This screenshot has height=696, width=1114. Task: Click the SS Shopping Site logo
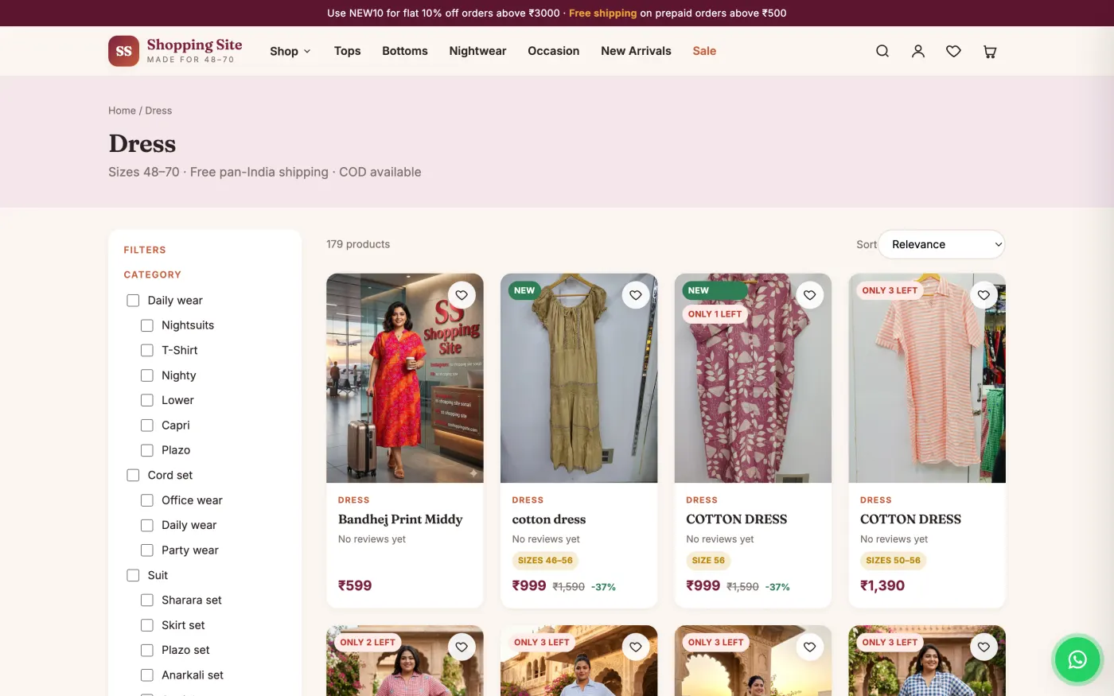[x=175, y=51]
